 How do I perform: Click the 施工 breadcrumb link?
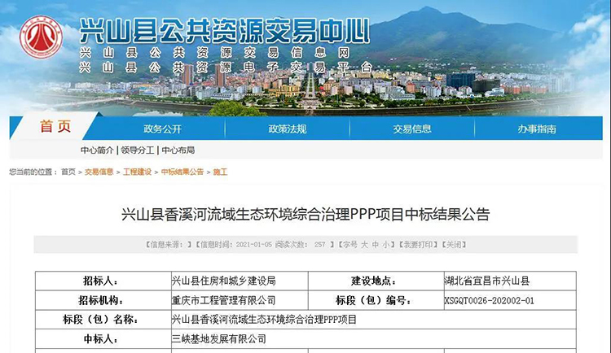(x=220, y=172)
